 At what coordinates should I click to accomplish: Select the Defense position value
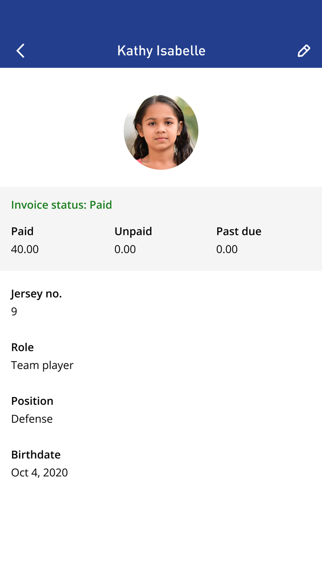(32, 419)
